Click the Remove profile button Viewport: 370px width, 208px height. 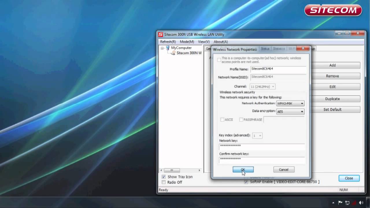click(332, 76)
